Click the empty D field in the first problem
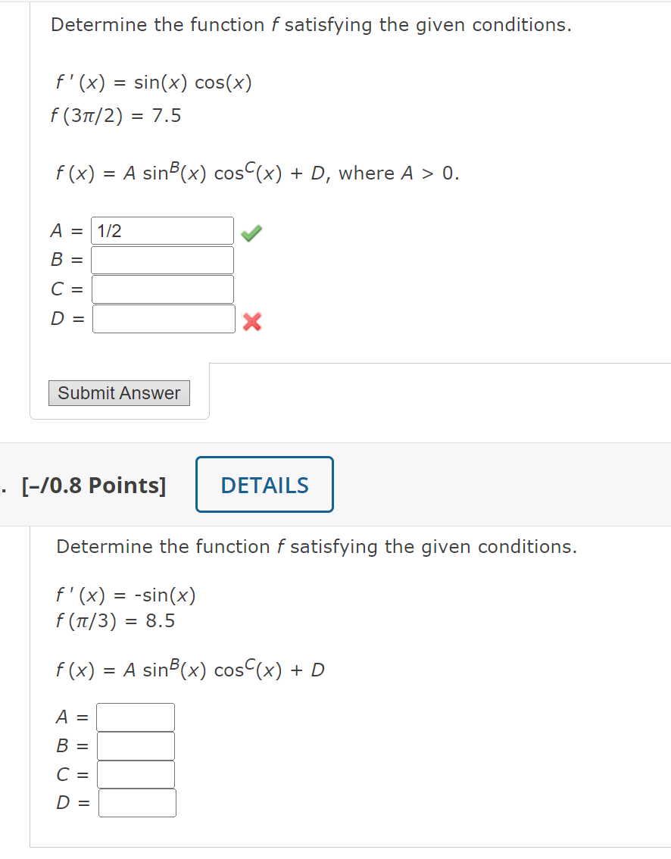The image size is (671, 859). [x=163, y=318]
